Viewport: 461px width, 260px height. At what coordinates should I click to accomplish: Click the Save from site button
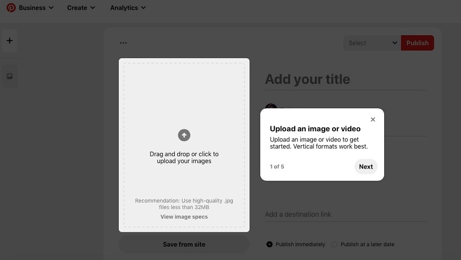pyautogui.click(x=184, y=244)
